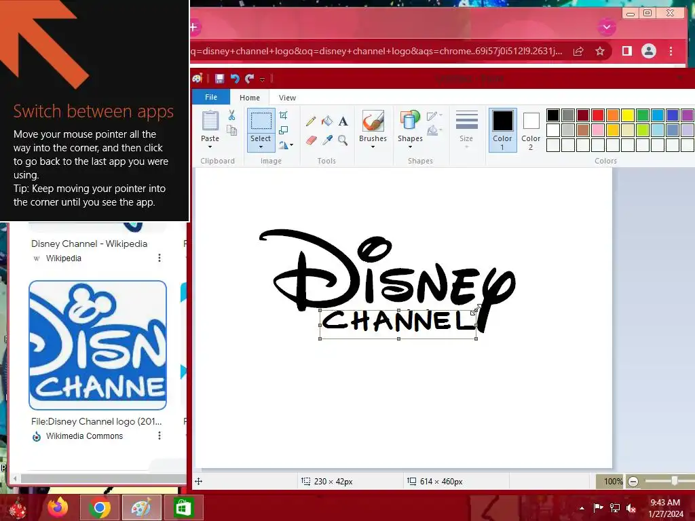695x521 pixels.
Task: Click the Chrome address bar URL
Action: pyautogui.click(x=376, y=51)
